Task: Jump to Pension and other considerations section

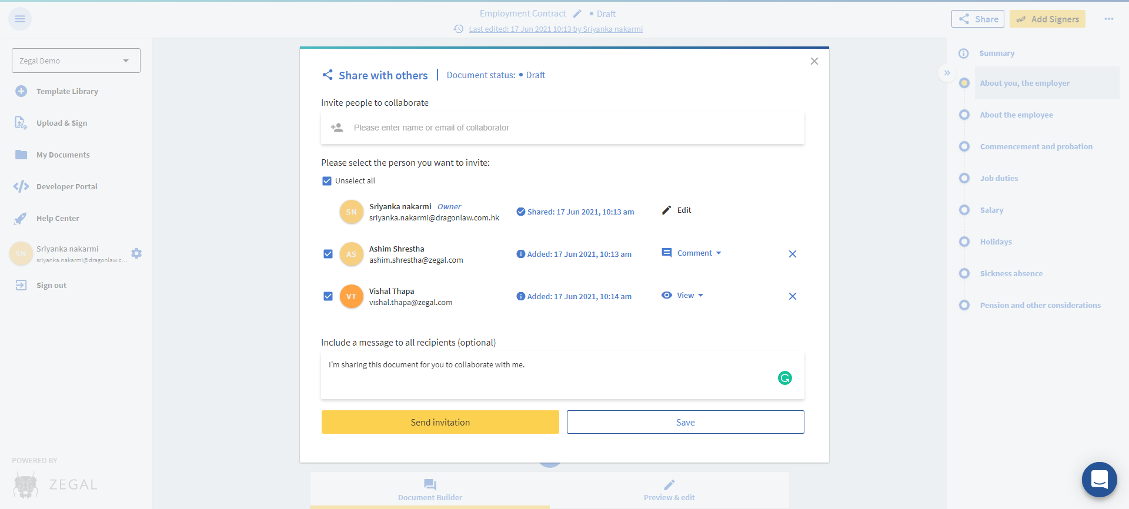Action: [1040, 305]
